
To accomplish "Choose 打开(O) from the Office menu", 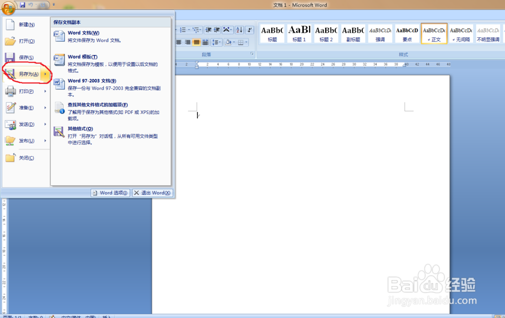I will 26,41.
